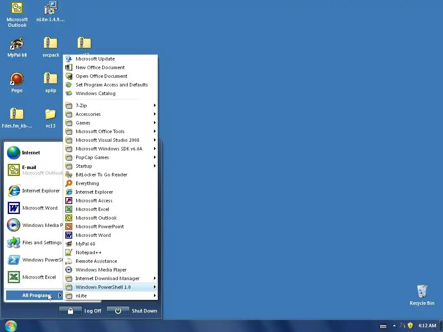
Task: Open Set Program Access and Defaults
Action: point(110,85)
